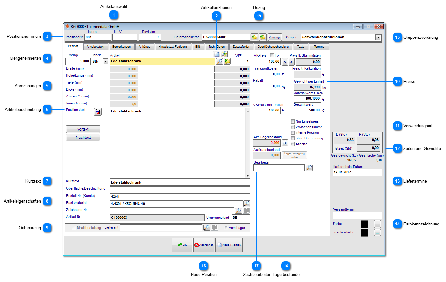
Task: Click the Vortext button
Action: 83,129
